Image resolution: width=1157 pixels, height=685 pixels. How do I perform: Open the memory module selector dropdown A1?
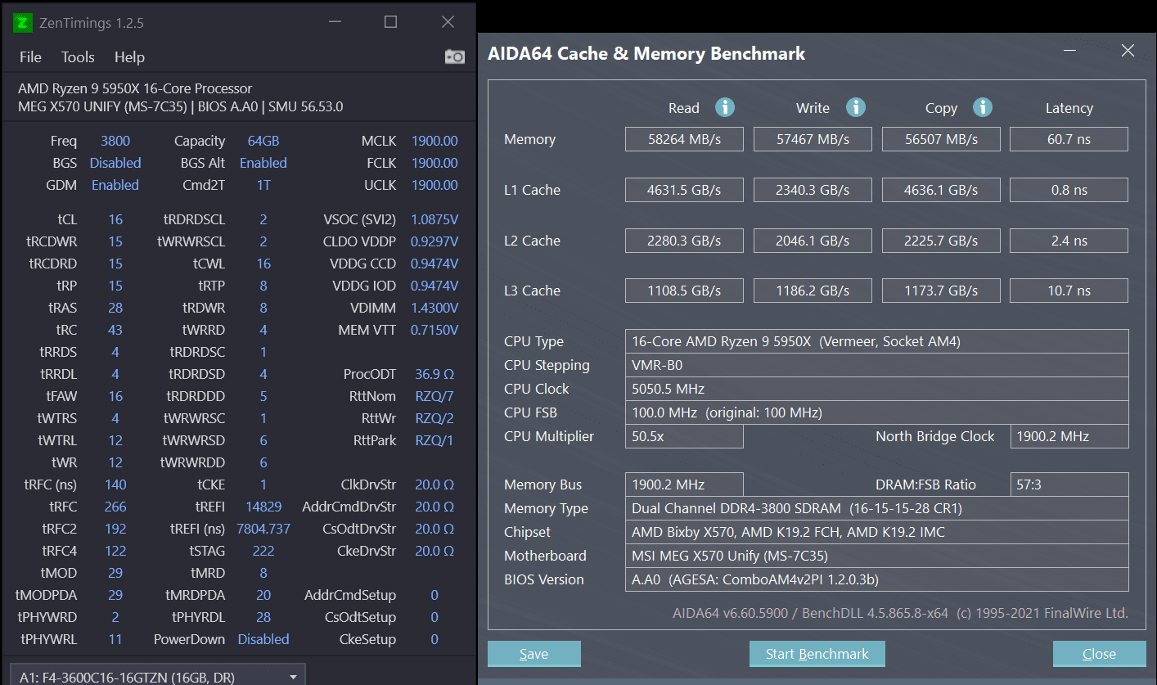pos(157,676)
